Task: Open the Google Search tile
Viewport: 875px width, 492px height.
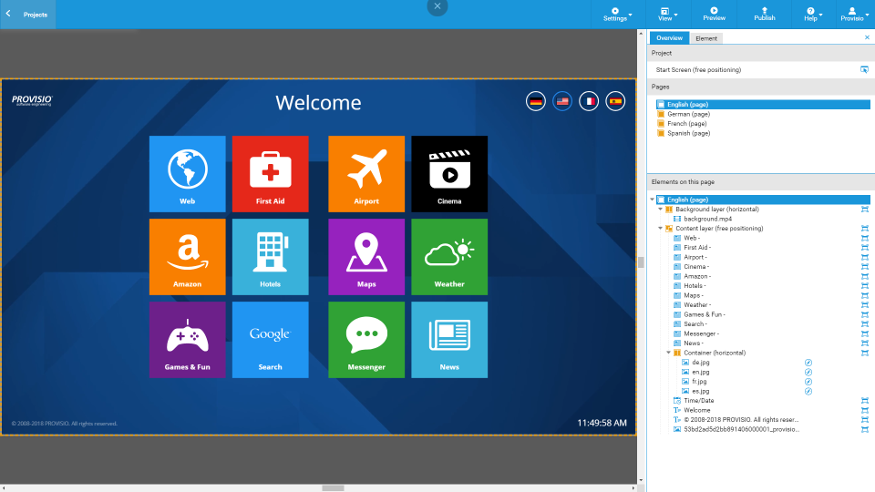Action: click(270, 340)
